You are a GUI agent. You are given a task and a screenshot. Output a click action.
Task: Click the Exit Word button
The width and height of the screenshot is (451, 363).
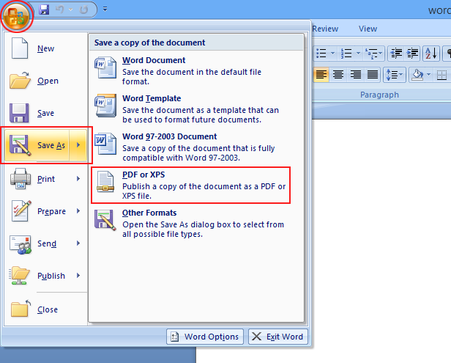pyautogui.click(x=278, y=337)
